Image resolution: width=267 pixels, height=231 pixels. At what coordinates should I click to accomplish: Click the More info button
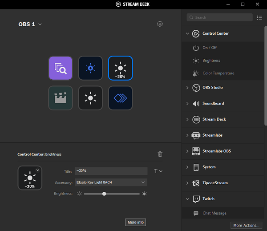pos(136,222)
